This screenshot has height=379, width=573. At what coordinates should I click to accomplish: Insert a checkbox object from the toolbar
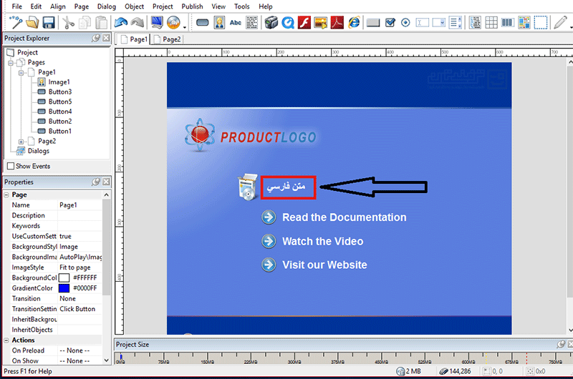pyautogui.click(x=390, y=23)
